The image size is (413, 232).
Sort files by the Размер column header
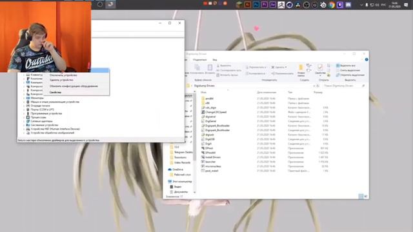(x=318, y=92)
